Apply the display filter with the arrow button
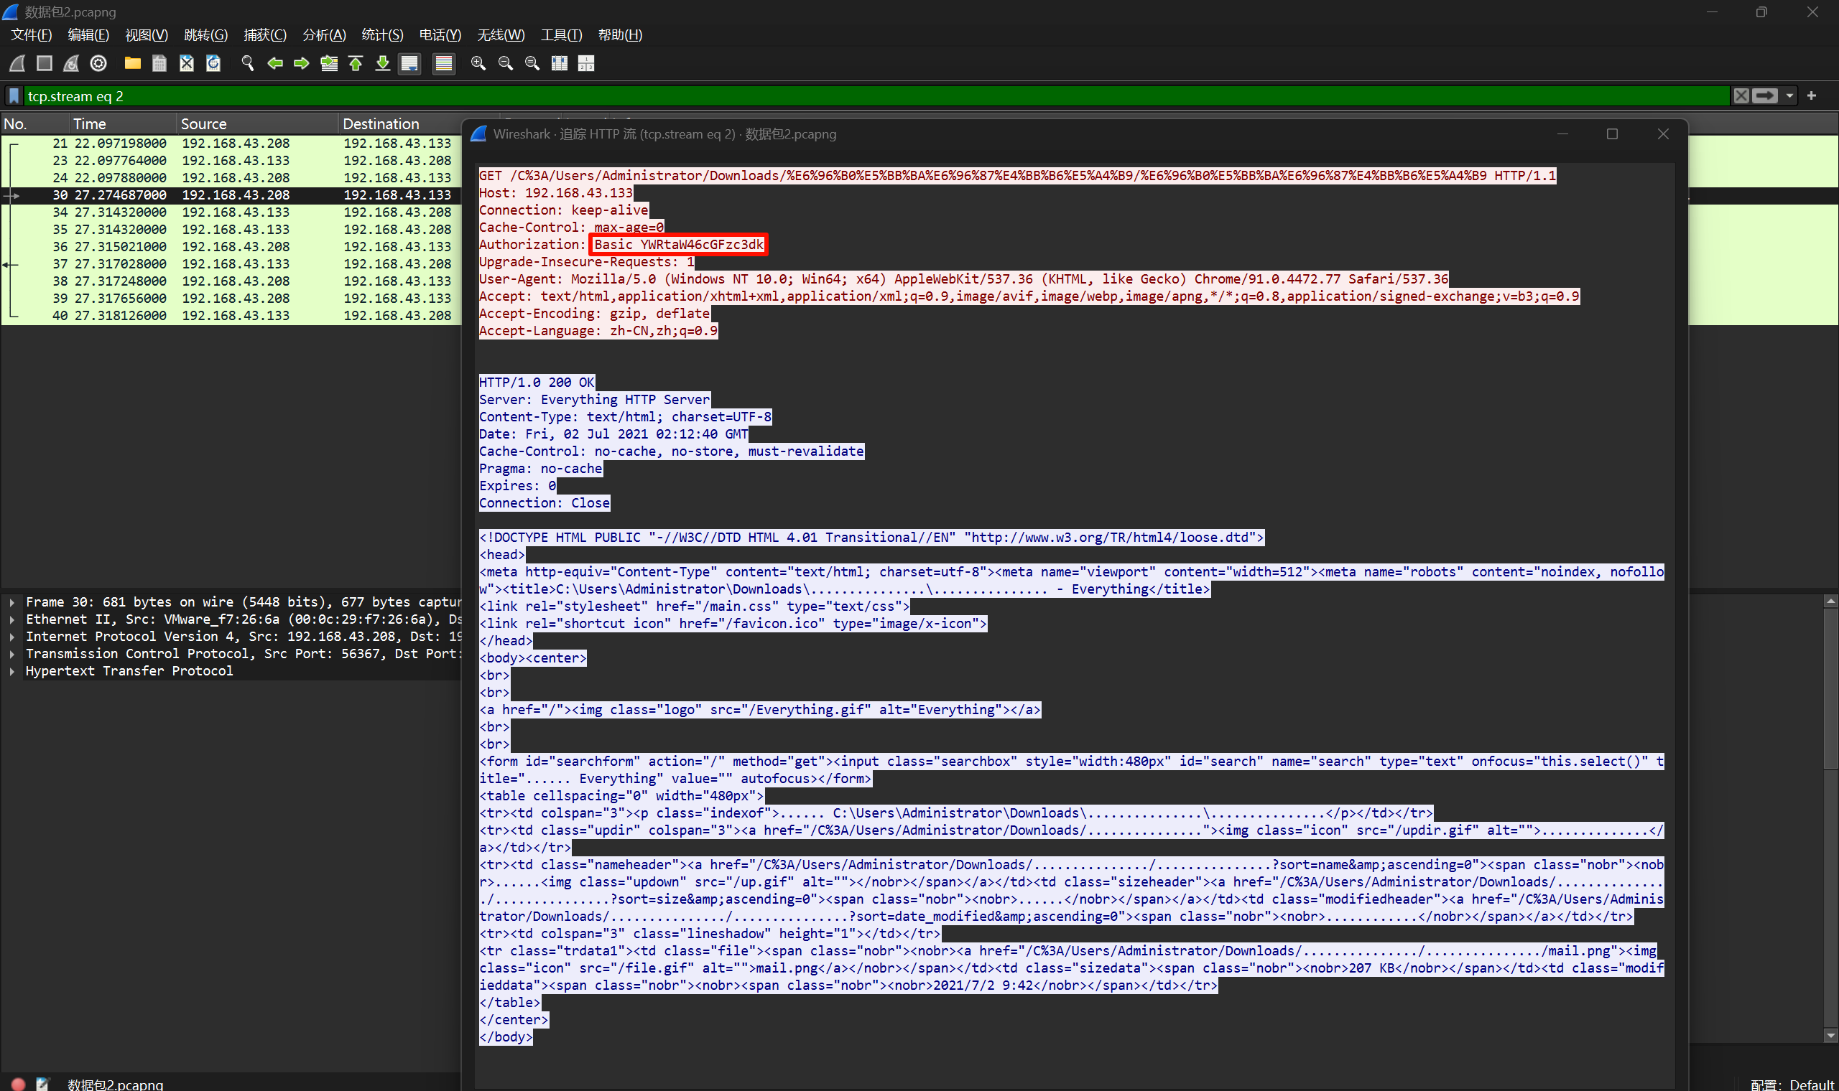The width and height of the screenshot is (1839, 1091). pyautogui.click(x=1765, y=96)
